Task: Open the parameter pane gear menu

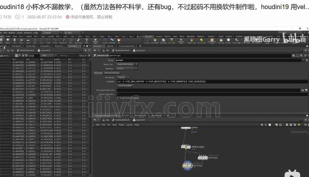Action: [293, 56]
